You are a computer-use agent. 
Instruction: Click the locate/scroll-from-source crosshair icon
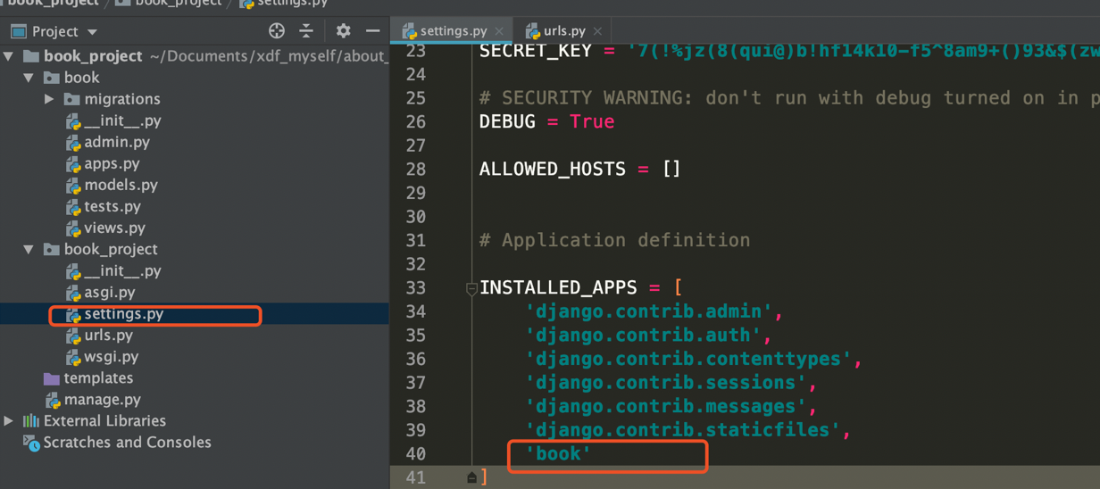pos(277,31)
